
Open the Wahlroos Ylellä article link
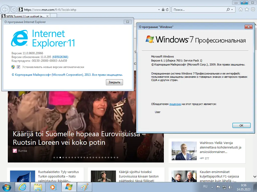[220, 147]
